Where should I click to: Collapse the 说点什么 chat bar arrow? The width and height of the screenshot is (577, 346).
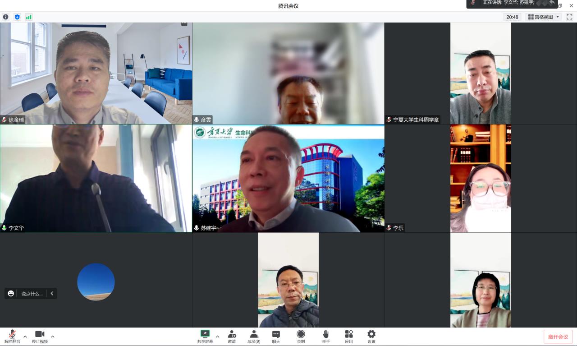click(52, 294)
